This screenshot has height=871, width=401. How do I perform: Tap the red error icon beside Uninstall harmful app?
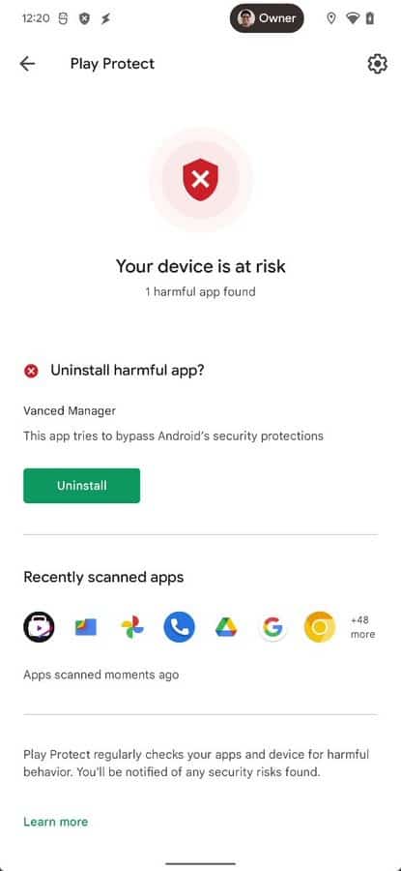(31, 371)
